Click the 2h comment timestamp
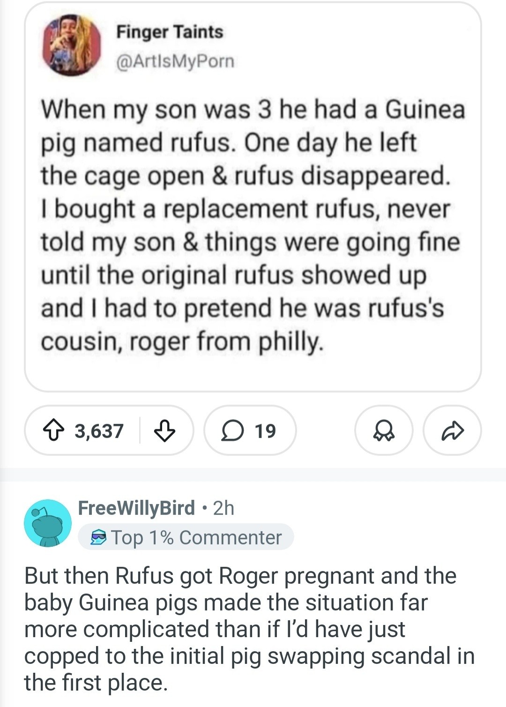 223,508
